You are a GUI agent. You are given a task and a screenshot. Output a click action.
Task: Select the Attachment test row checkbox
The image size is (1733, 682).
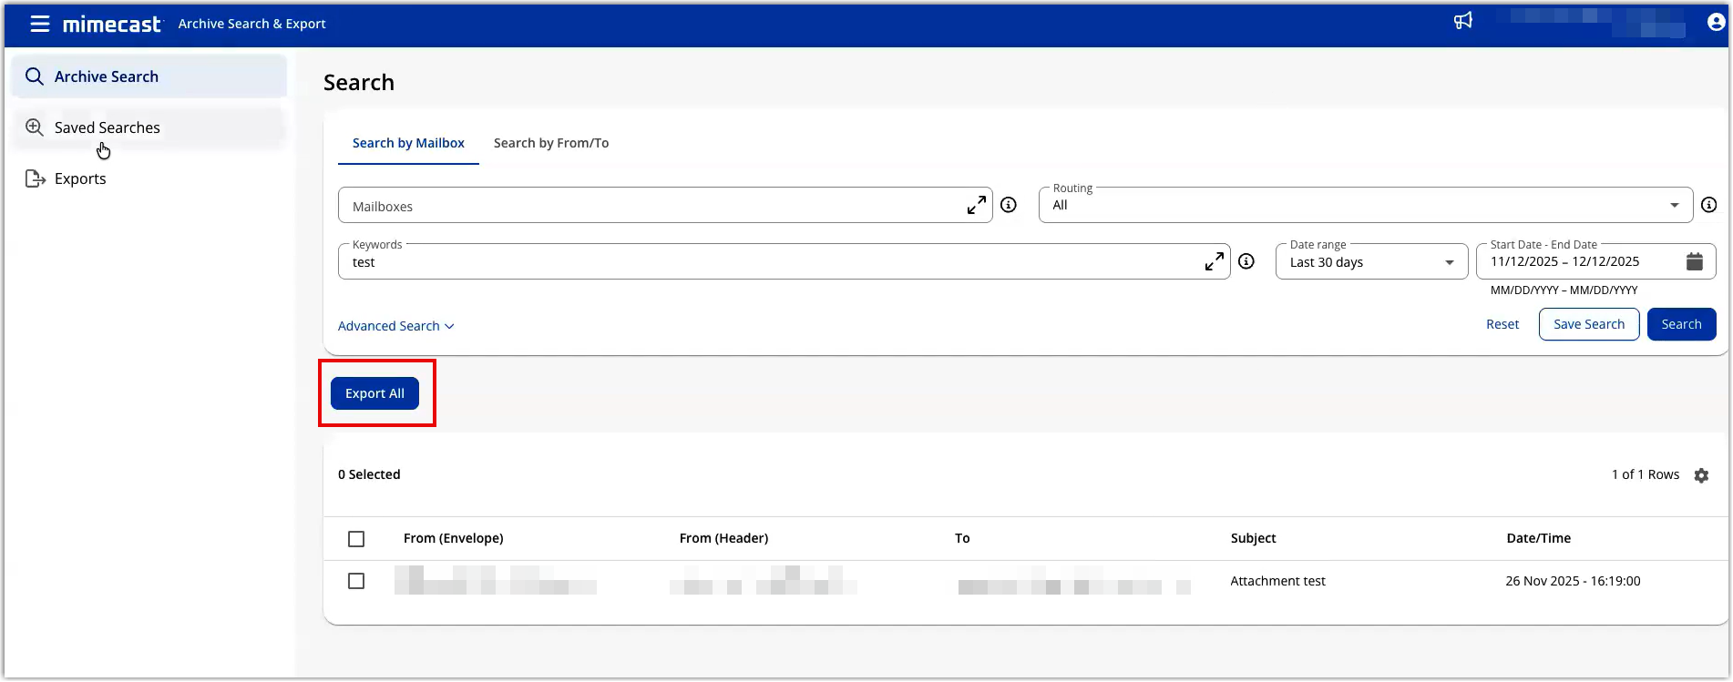356,581
